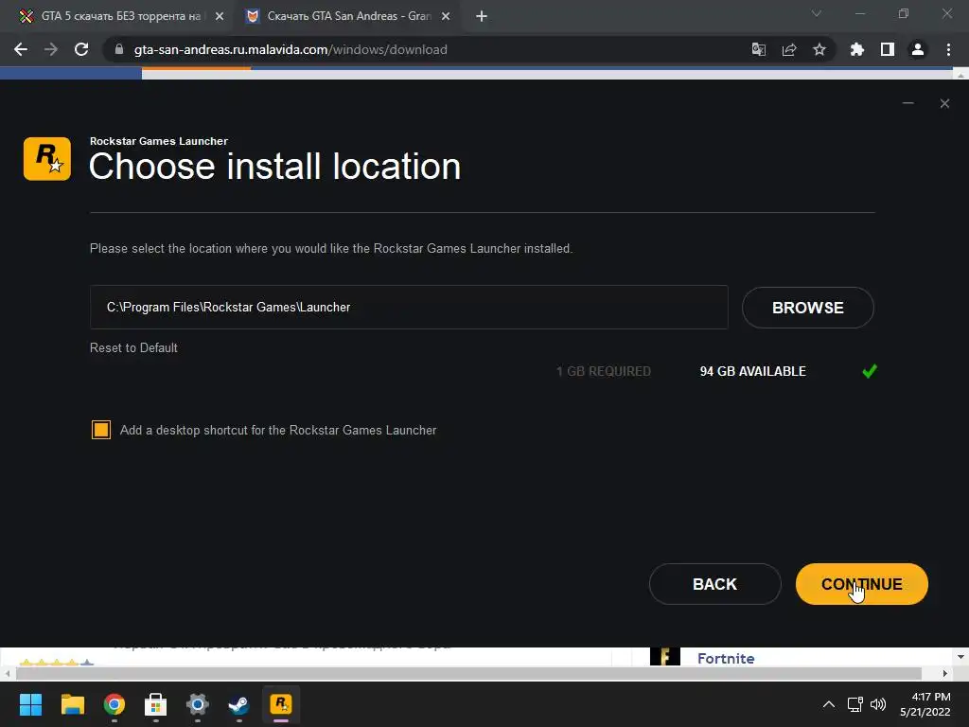
Task: Minimize the Rockstar installer window
Action: coord(907,103)
